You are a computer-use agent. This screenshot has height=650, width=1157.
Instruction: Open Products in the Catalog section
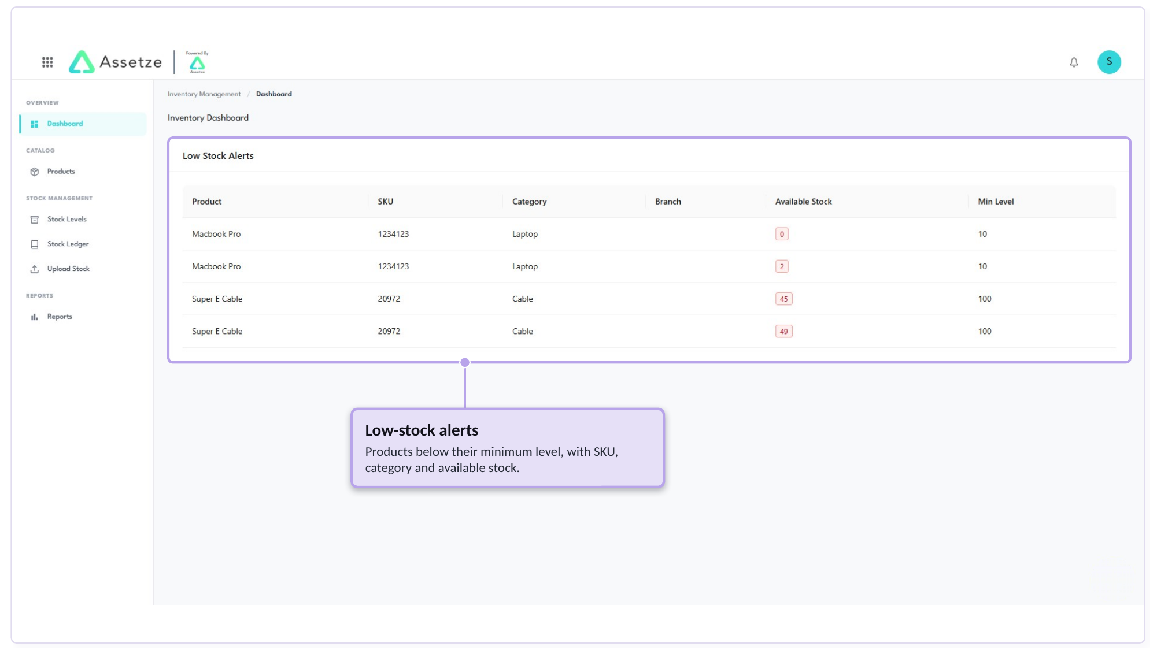click(x=83, y=172)
